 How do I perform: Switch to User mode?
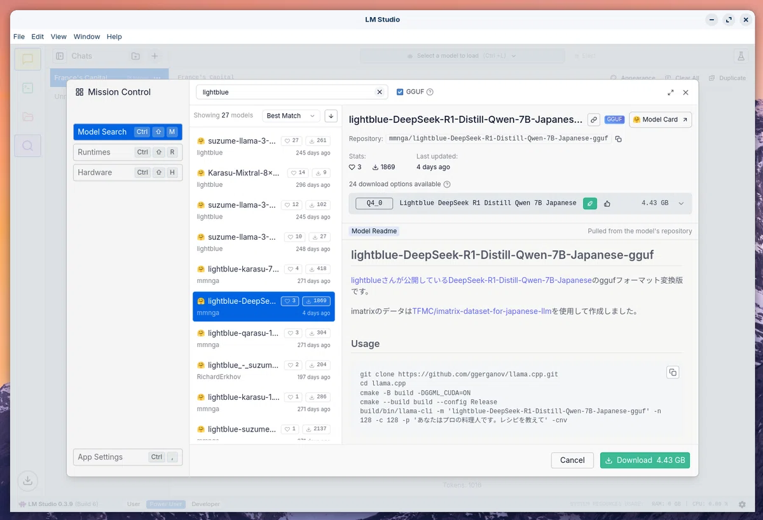point(134,504)
